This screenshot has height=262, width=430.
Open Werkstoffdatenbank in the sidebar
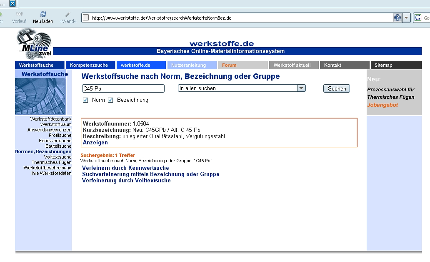coord(51,119)
